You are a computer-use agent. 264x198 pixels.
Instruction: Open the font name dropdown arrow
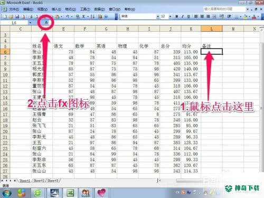pyautogui.click(x=158, y=16)
